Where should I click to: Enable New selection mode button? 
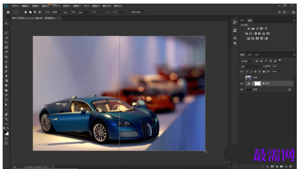pyautogui.click(x=25, y=12)
